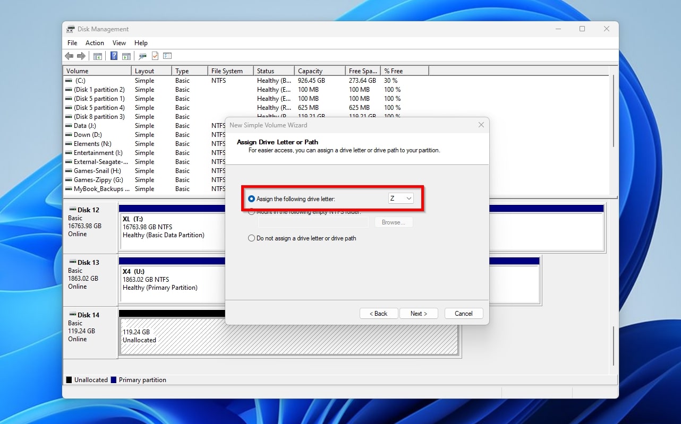Click the volume icon beside (C:)

click(x=69, y=81)
